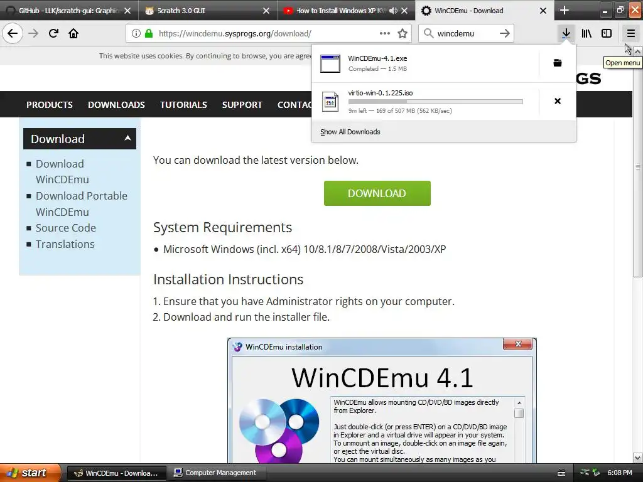Open the Translations link
Viewport: 643px width, 482px height.
65,244
